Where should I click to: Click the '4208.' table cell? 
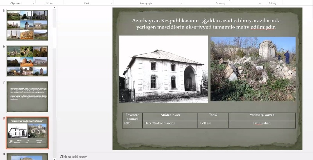click(x=132, y=125)
